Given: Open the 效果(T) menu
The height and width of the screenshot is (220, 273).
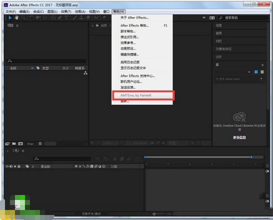Looking at the screenshot, I should click(66, 12).
